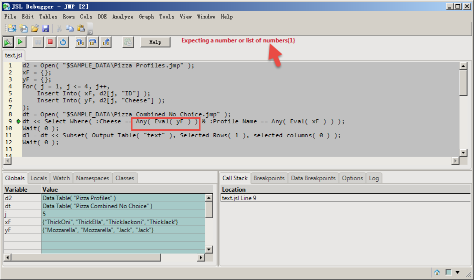
Task: Click the New Data Table toolbar icon
Action: 12,28
